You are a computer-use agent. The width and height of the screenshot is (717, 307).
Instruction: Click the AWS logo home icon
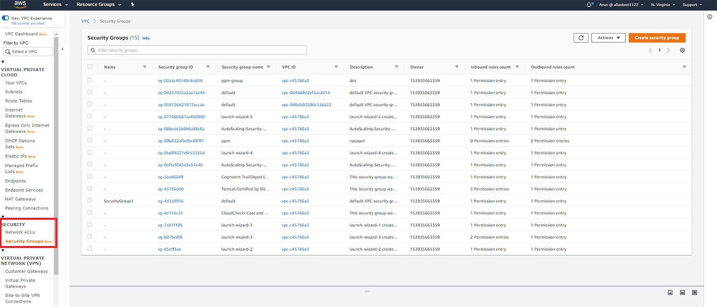click(20, 4)
